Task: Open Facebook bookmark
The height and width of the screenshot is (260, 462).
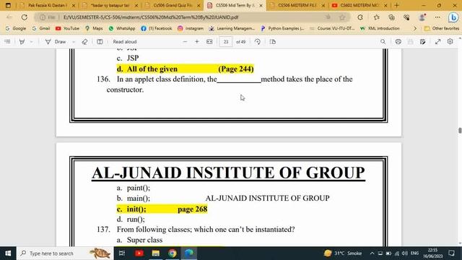Action: 157,28
